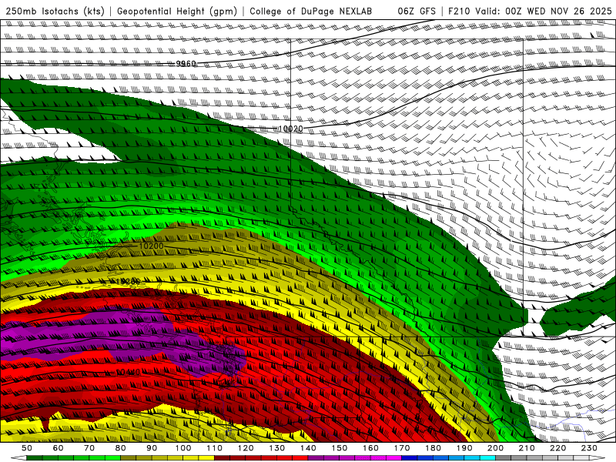Click the 190 knot legend label
616x462 pixels.
pyautogui.click(x=464, y=448)
